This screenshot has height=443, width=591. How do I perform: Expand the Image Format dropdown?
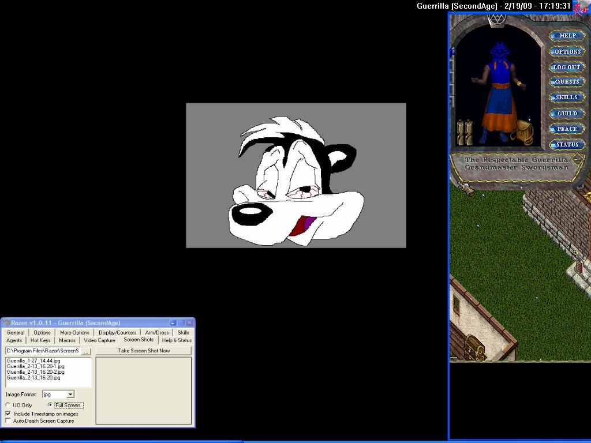click(x=70, y=395)
